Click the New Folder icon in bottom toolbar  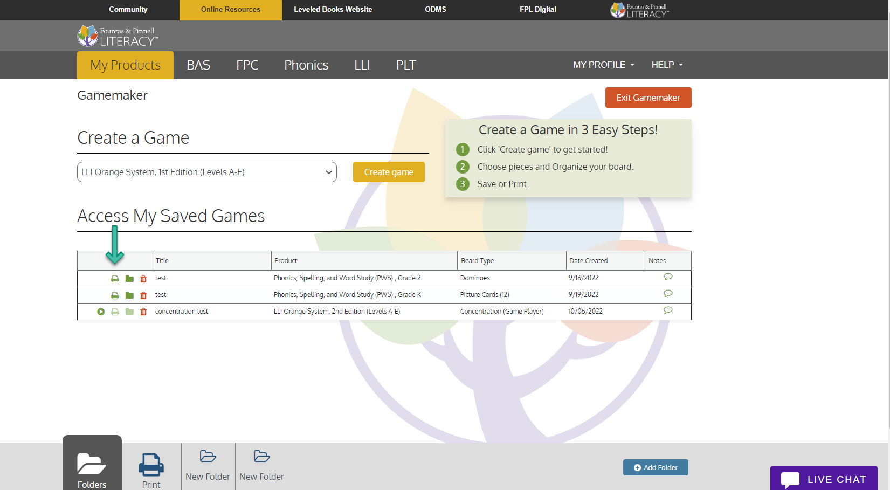pos(208,456)
